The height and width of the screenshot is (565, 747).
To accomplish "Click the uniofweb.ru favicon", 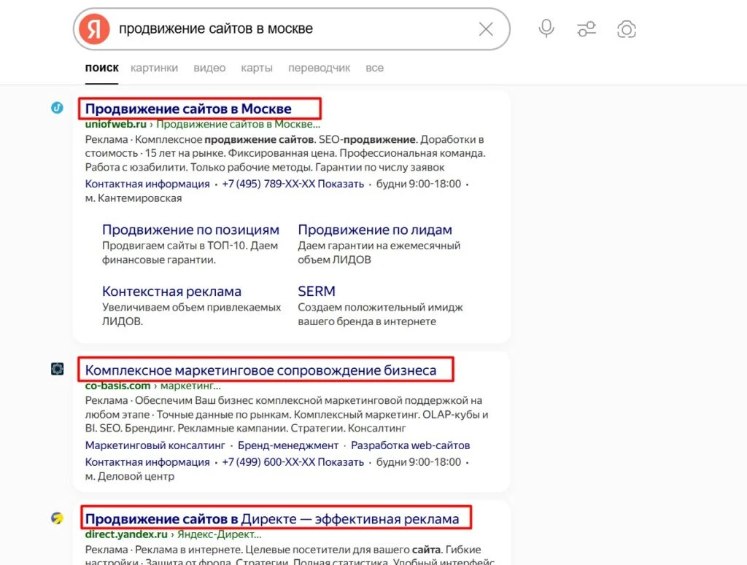I will pyautogui.click(x=57, y=108).
